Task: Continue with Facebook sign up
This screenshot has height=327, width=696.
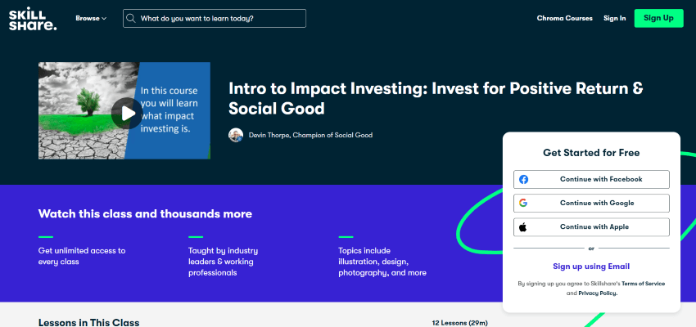Action: pyautogui.click(x=591, y=180)
